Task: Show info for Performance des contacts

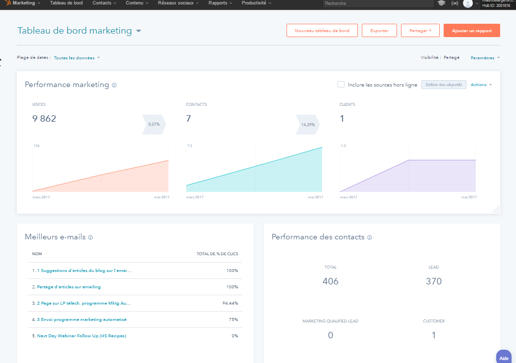Action: click(370, 237)
